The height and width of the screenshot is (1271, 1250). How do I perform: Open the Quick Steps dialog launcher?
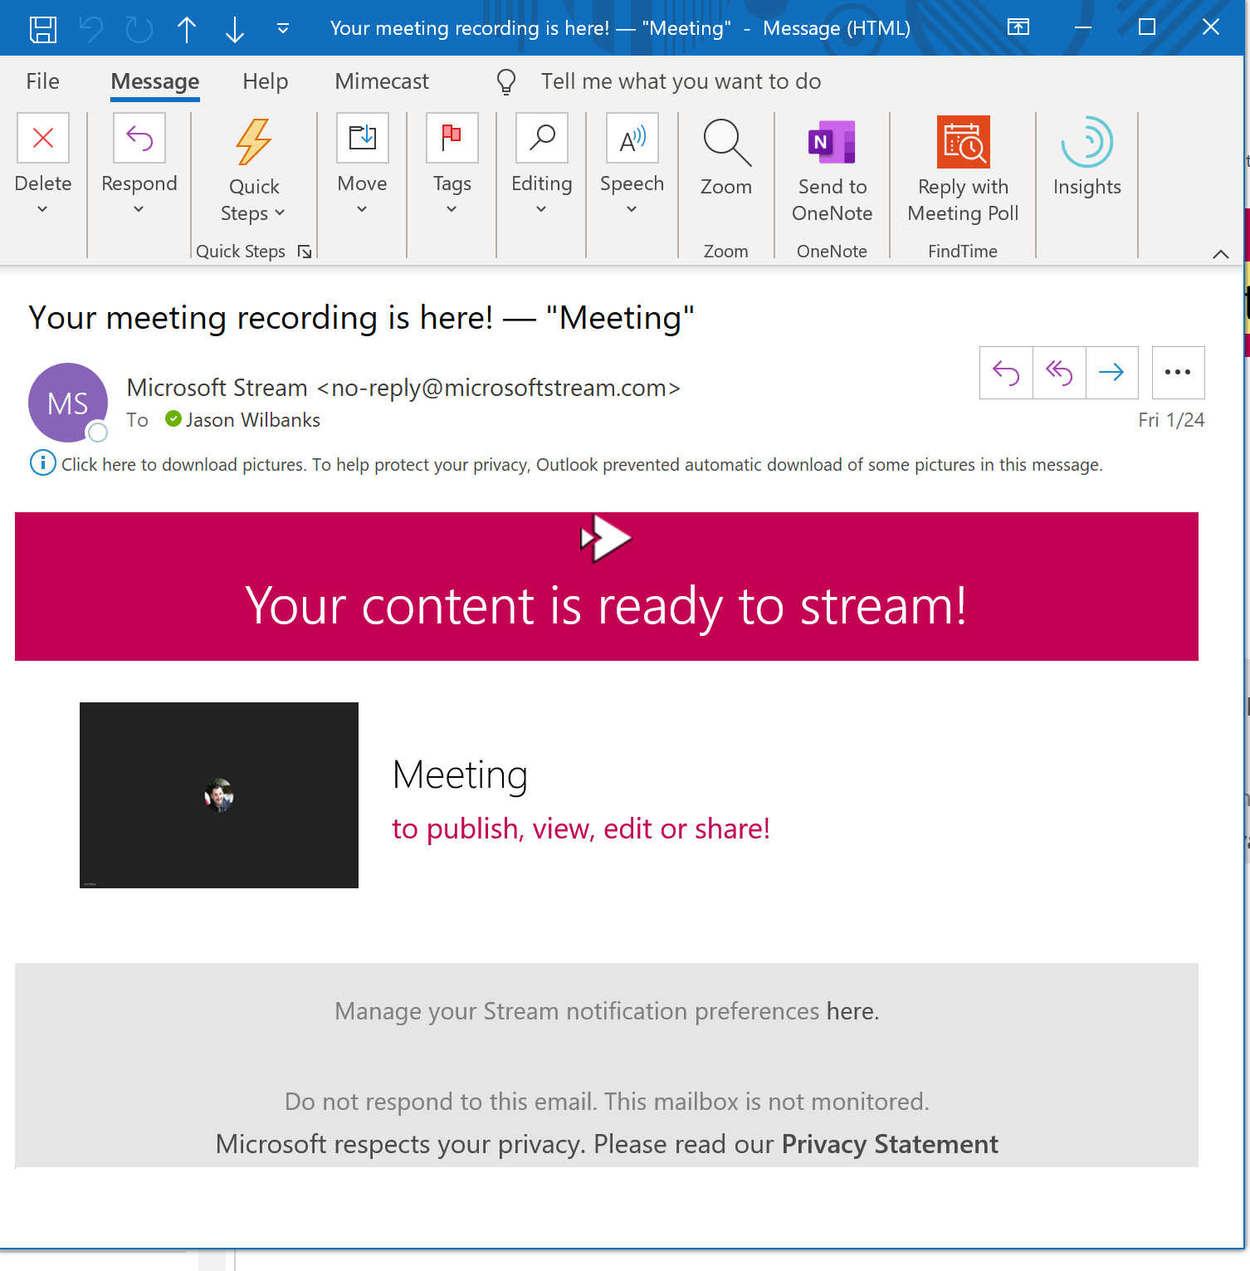[x=305, y=252]
